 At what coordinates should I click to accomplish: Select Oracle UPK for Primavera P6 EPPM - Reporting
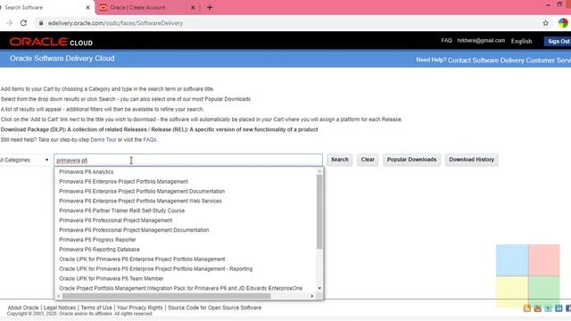[155, 269]
